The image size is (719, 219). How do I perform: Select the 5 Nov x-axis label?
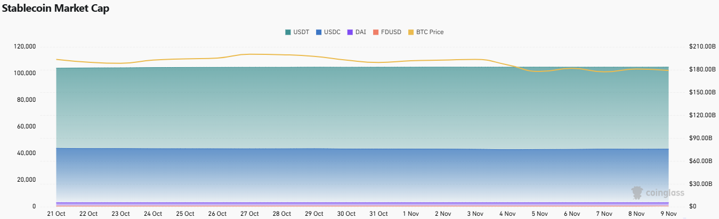539,214
